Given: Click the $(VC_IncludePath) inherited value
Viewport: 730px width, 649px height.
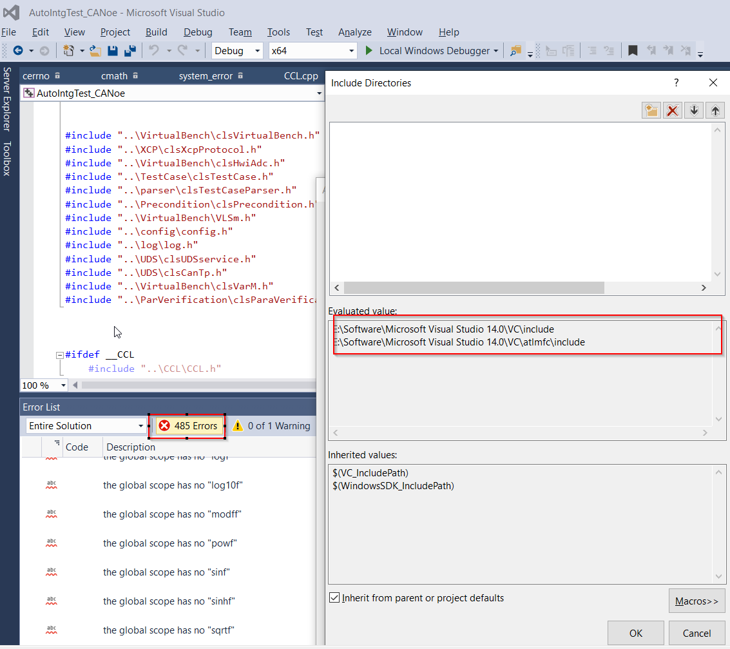Looking at the screenshot, I should (370, 473).
